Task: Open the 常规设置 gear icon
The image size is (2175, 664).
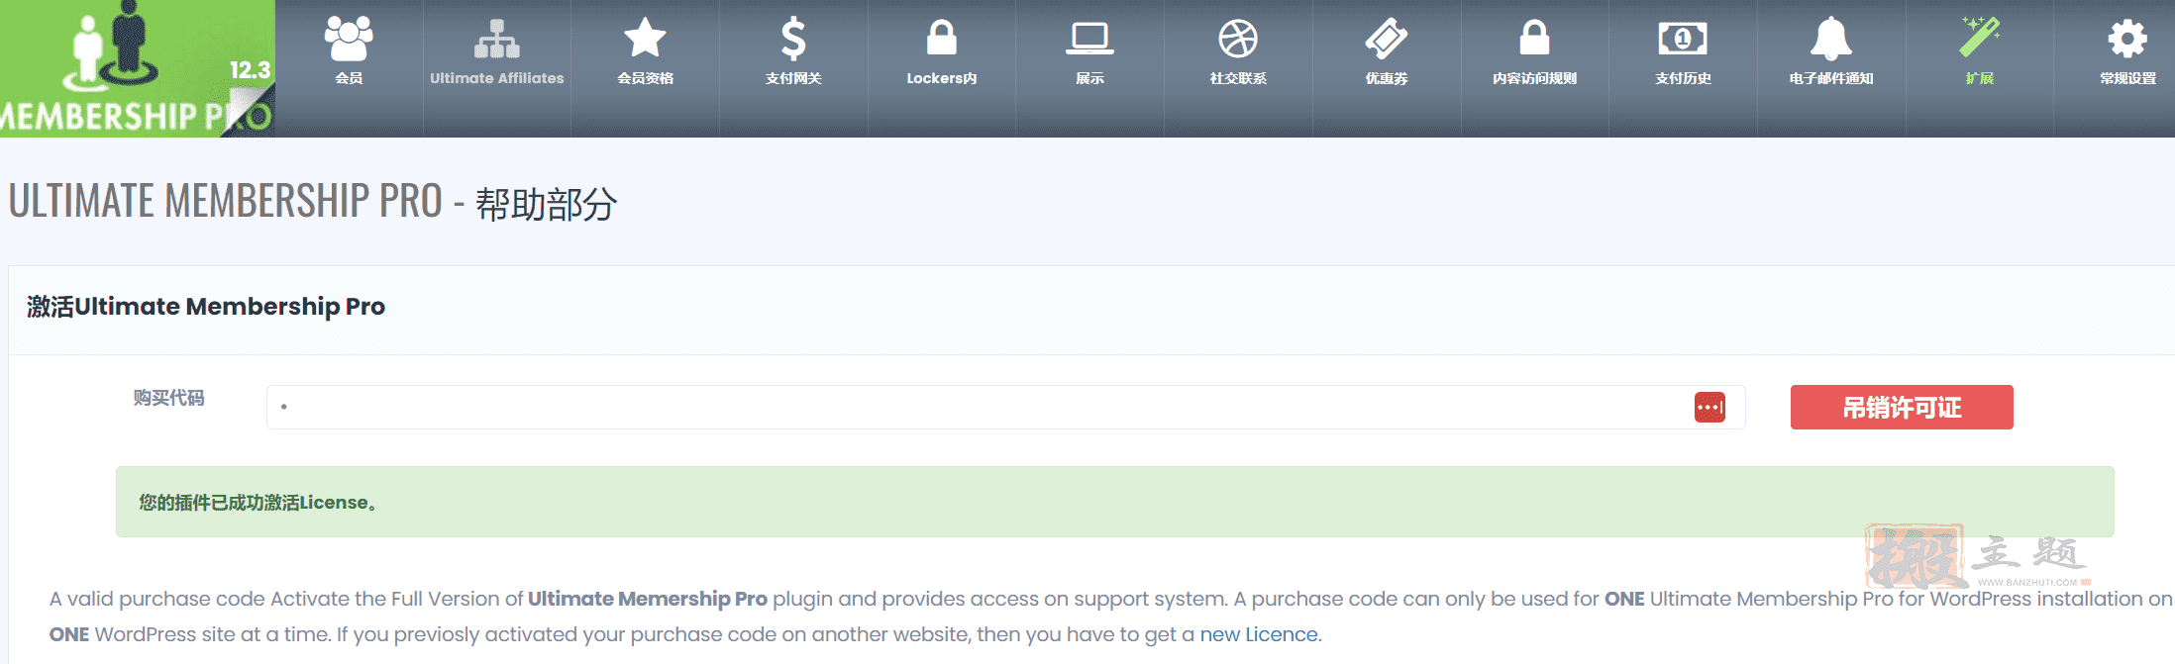Action: [2127, 39]
